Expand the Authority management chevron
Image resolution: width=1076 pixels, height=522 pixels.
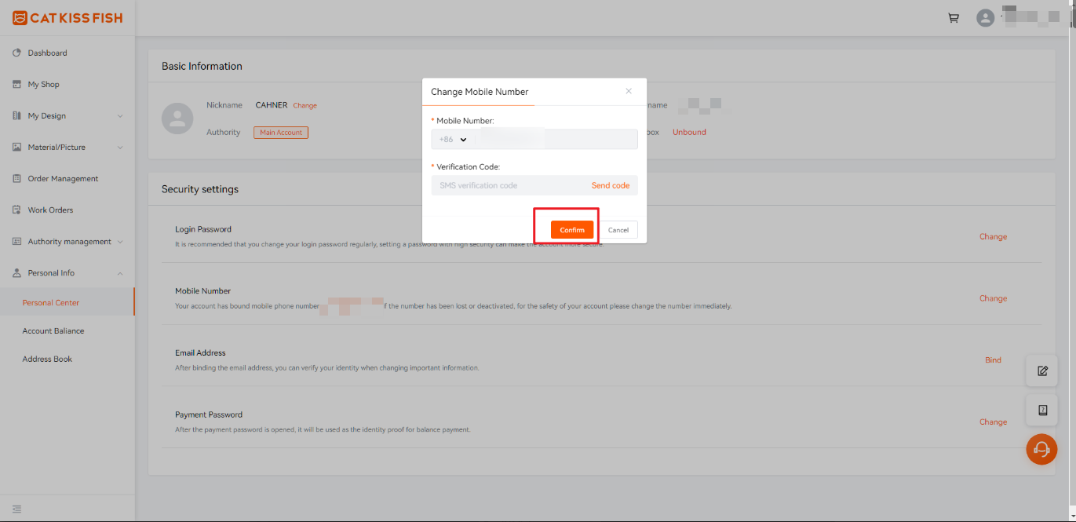pyautogui.click(x=120, y=242)
